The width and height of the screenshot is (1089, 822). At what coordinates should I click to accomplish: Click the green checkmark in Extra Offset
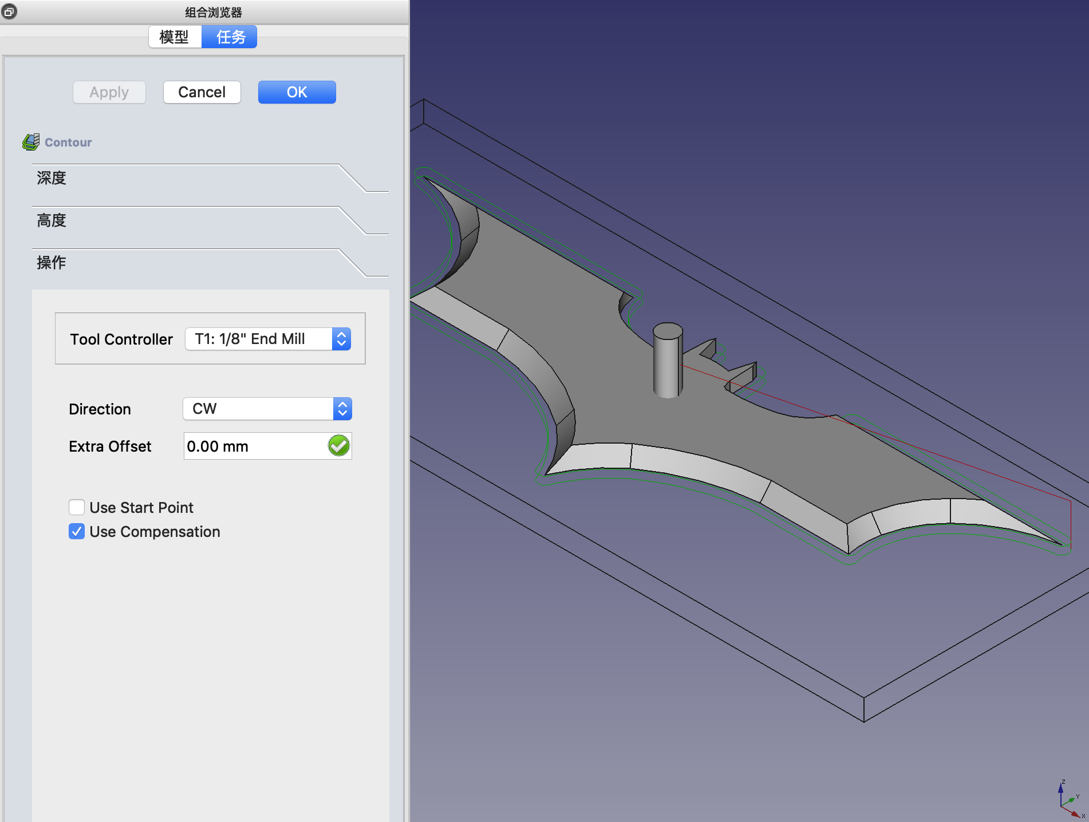pos(338,446)
